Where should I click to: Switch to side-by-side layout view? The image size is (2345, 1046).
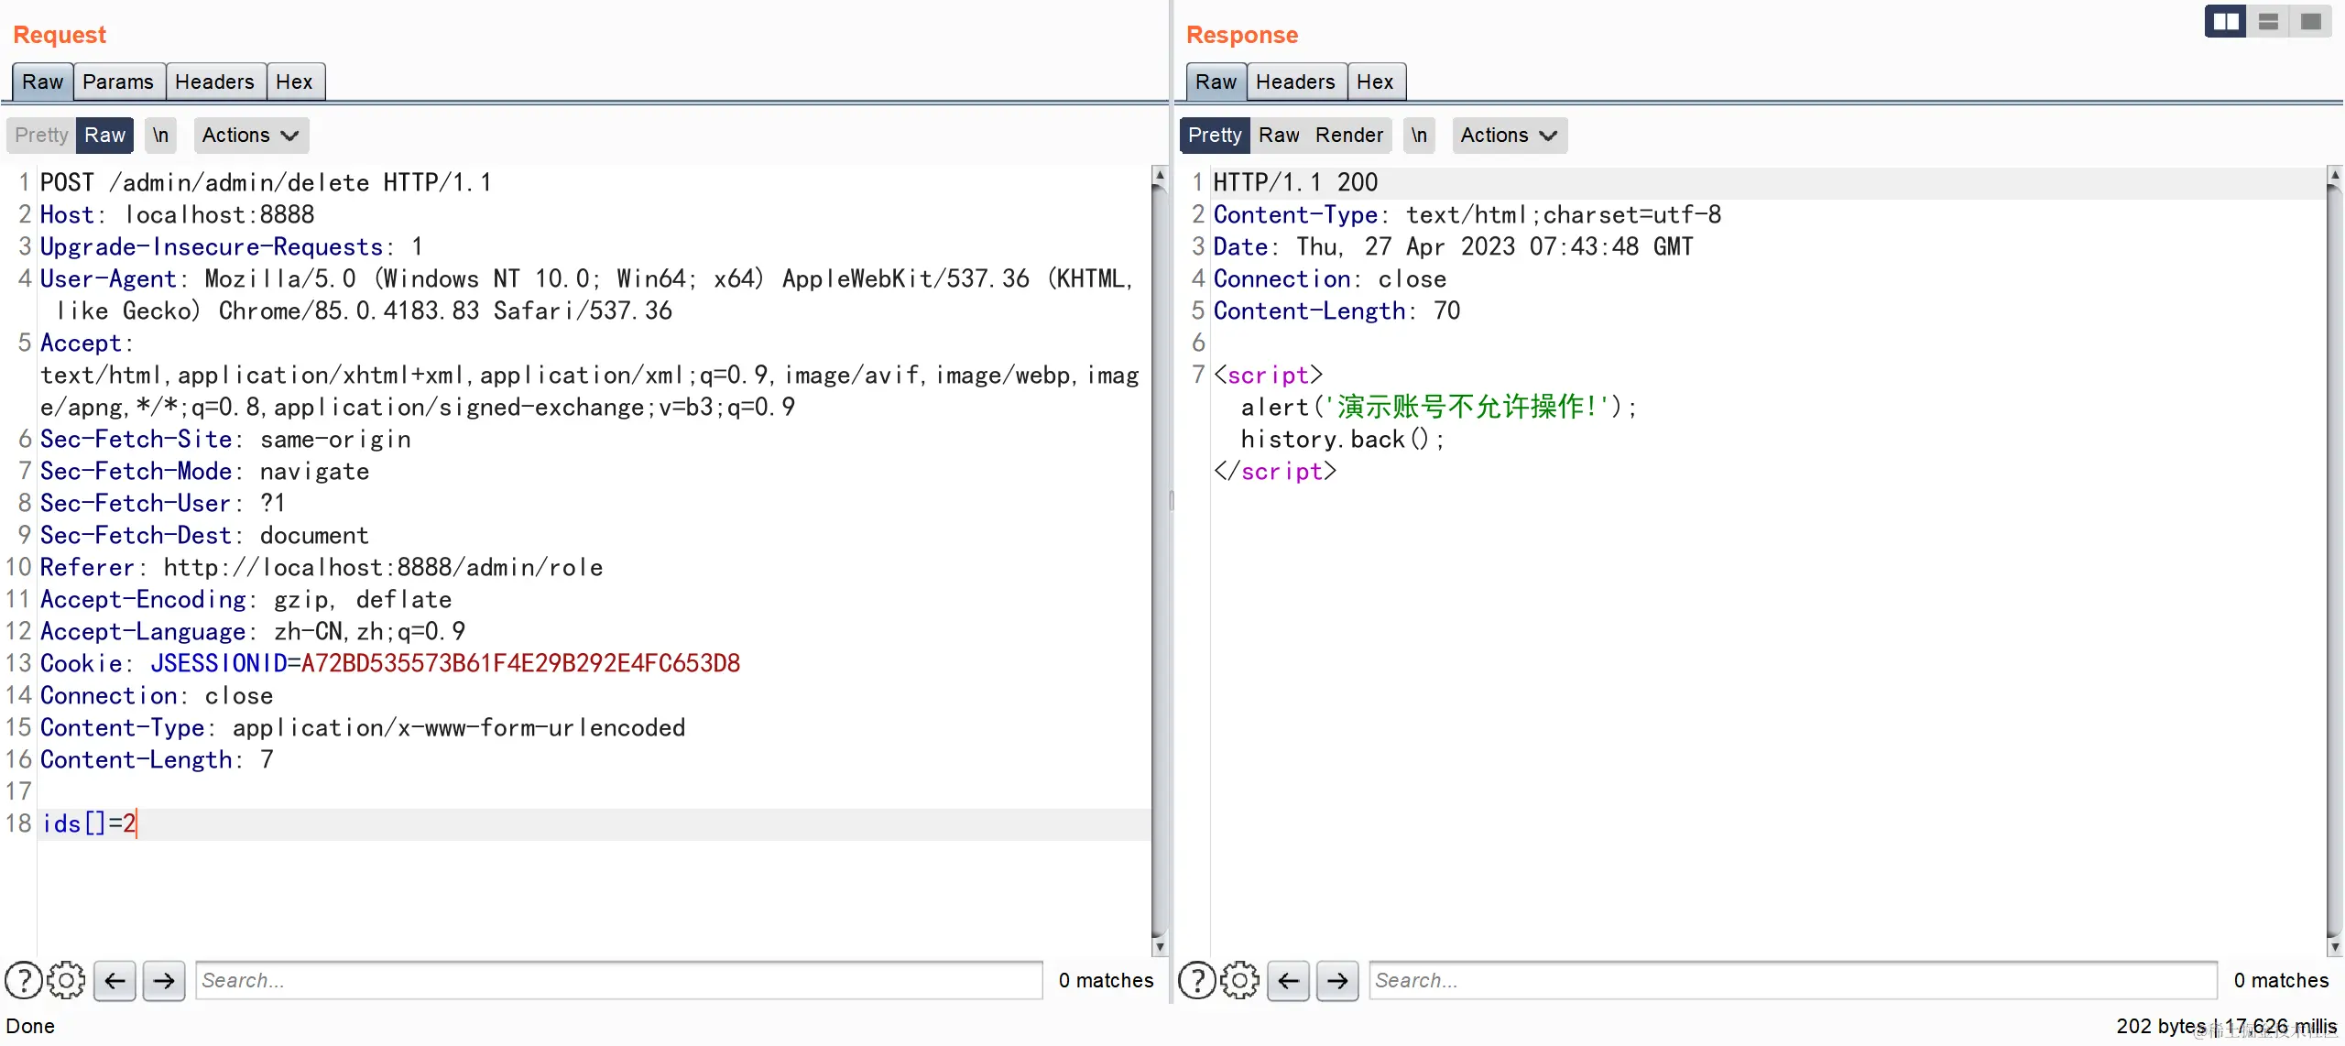2225,21
